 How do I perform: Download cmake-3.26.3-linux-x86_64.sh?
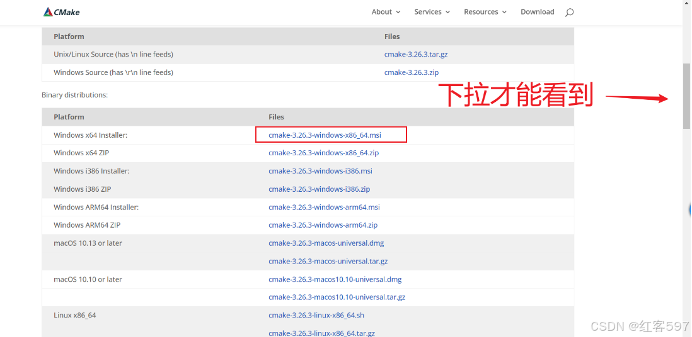[x=316, y=316]
